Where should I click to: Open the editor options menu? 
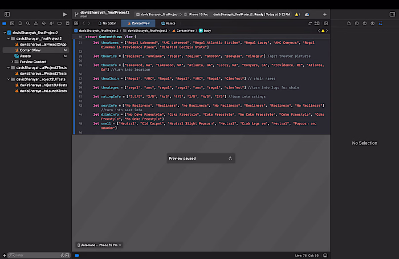[x=317, y=23]
